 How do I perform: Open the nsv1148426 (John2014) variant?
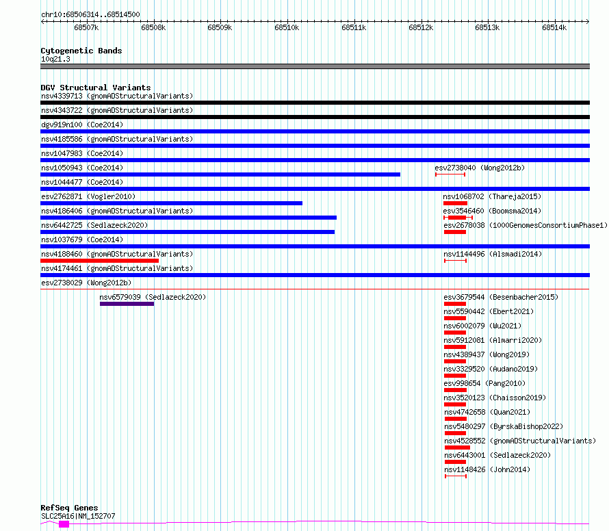click(x=487, y=469)
